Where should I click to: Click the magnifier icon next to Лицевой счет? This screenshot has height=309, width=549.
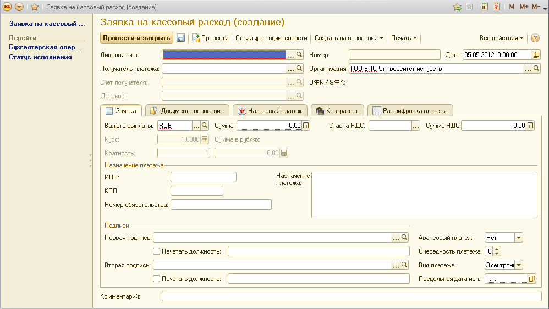tap(300, 54)
